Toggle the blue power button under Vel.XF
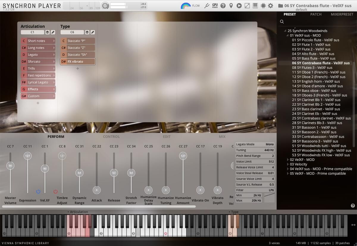This screenshot has height=246, width=357. [x=38, y=192]
